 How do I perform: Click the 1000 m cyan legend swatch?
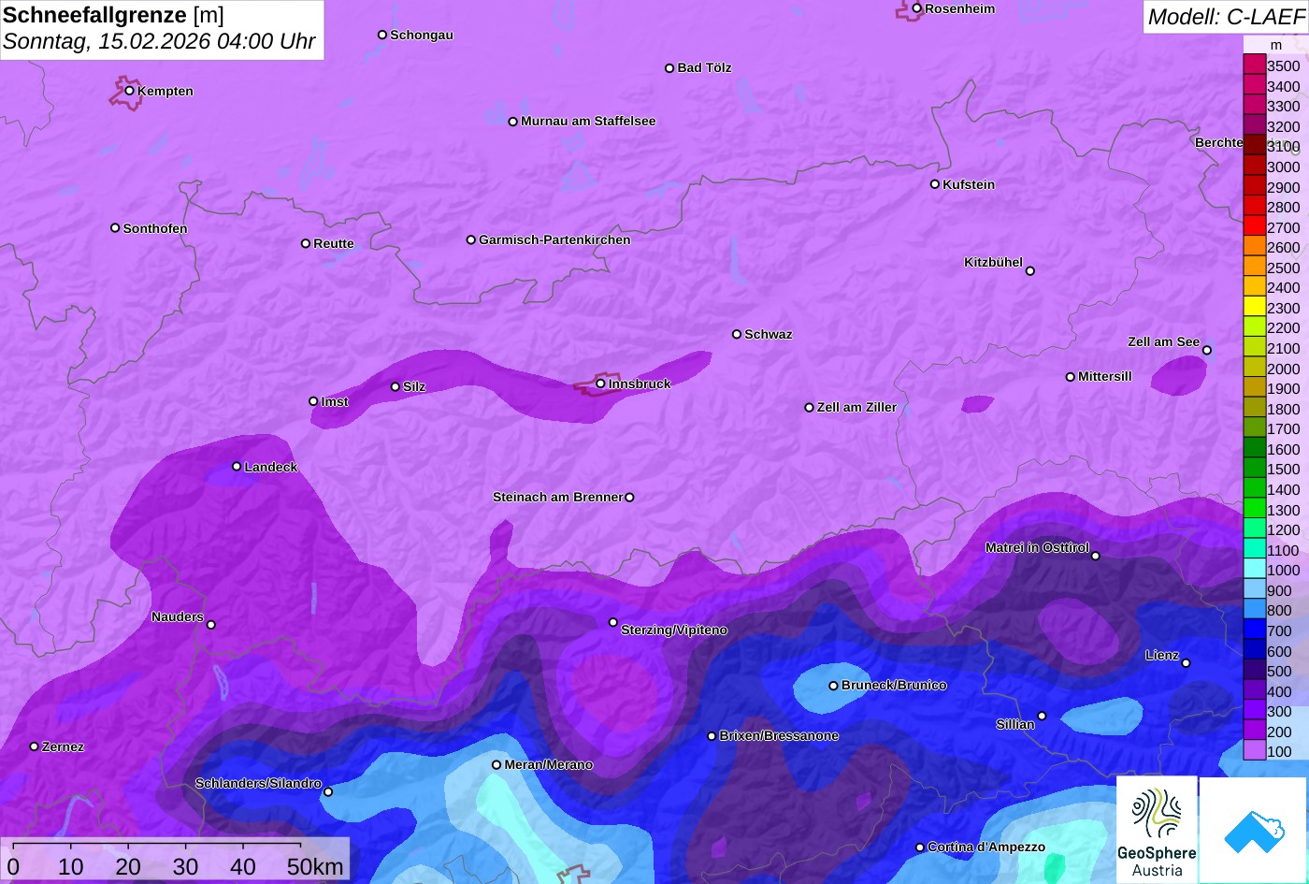pos(1254,570)
